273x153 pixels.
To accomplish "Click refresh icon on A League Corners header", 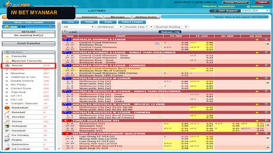I will pyautogui.click(x=267, y=65).
